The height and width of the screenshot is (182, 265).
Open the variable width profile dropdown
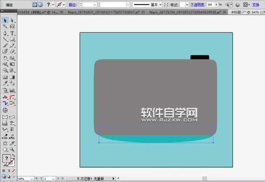128,5
